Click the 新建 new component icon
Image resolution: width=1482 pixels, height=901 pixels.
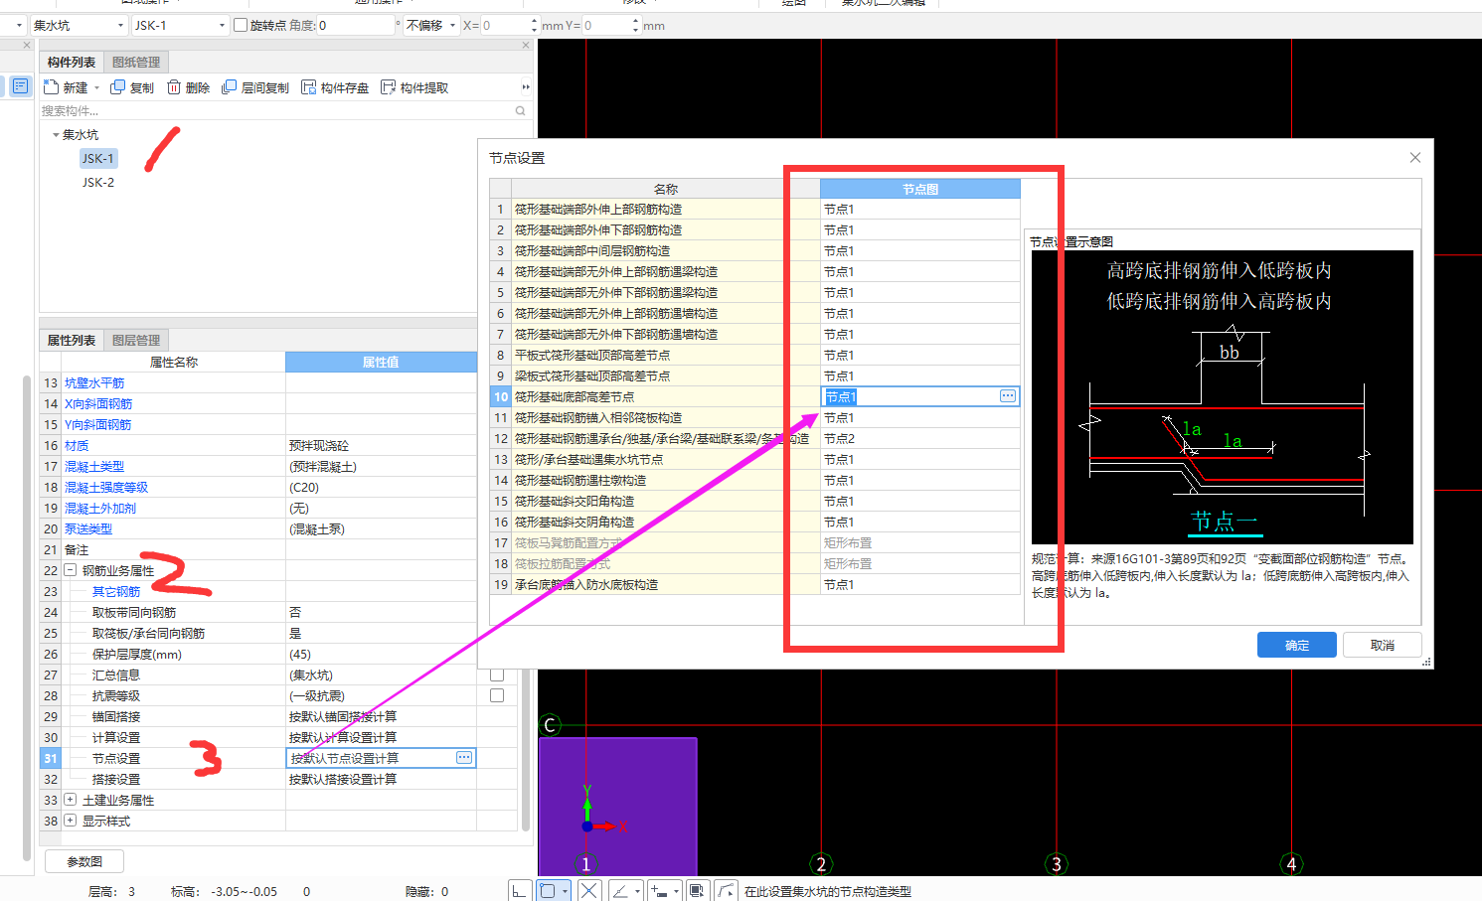click(x=52, y=87)
